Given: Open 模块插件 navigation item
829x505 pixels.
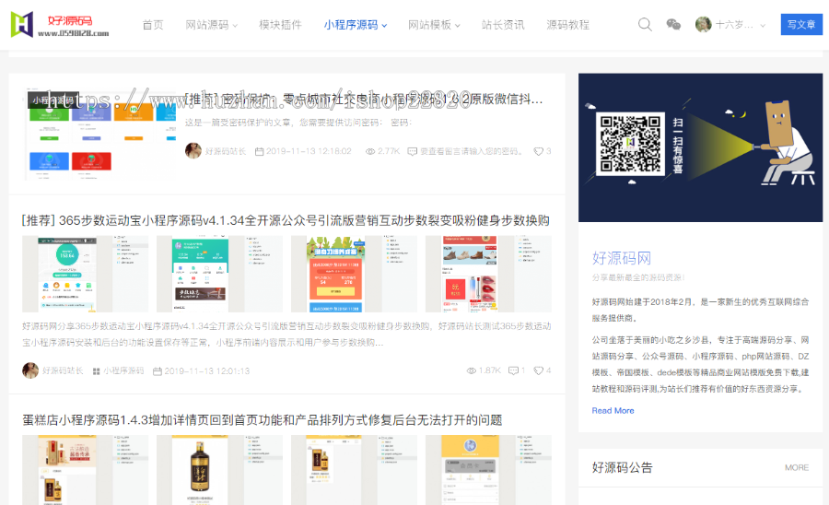Looking at the screenshot, I should point(280,25).
